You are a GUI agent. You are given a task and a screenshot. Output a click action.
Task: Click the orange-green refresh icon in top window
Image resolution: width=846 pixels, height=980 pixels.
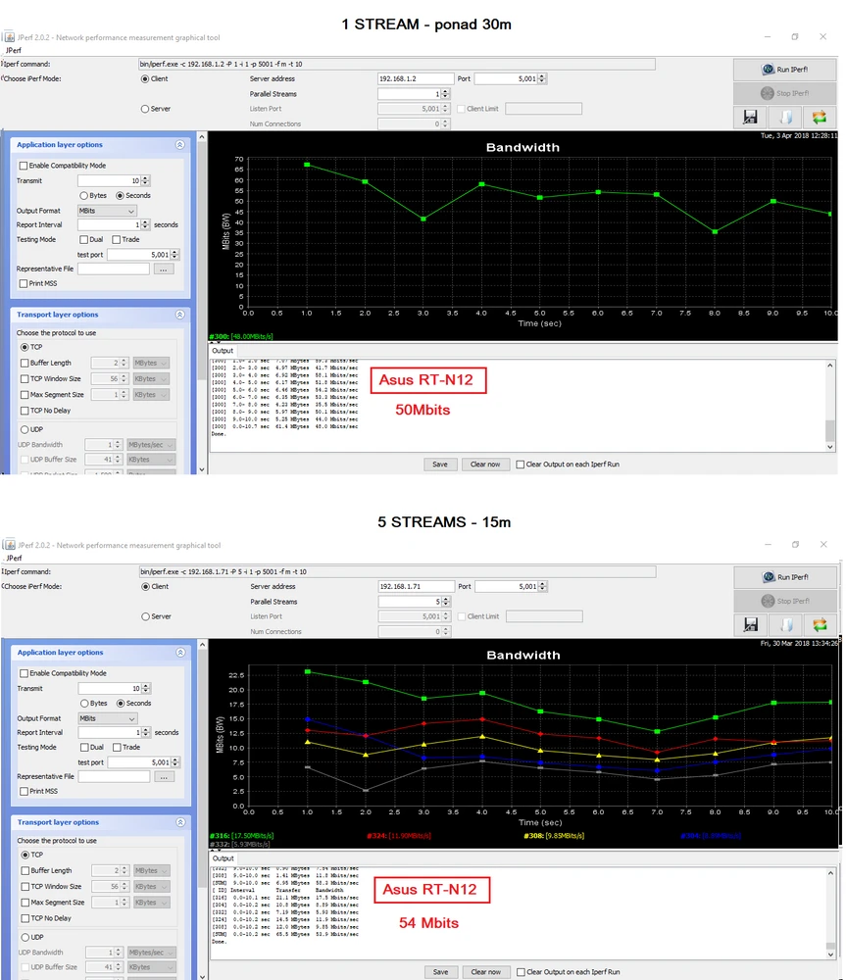tap(821, 117)
